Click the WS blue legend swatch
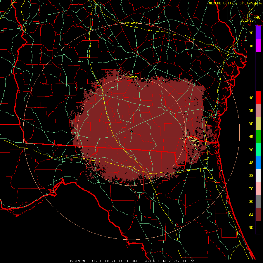 [258, 162]
